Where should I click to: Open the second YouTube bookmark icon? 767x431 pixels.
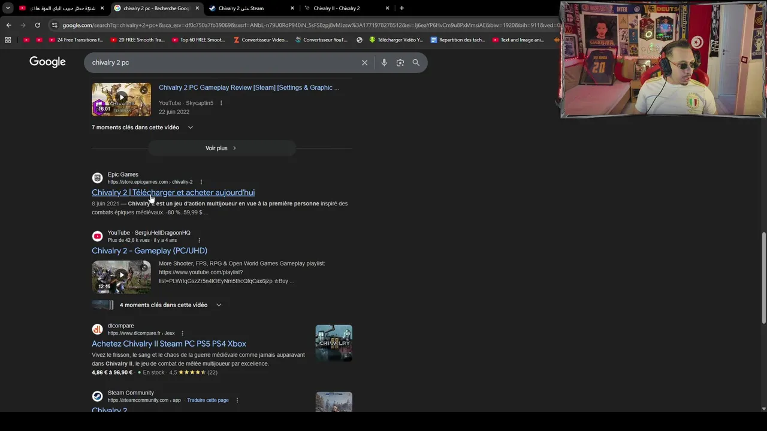tap(39, 40)
